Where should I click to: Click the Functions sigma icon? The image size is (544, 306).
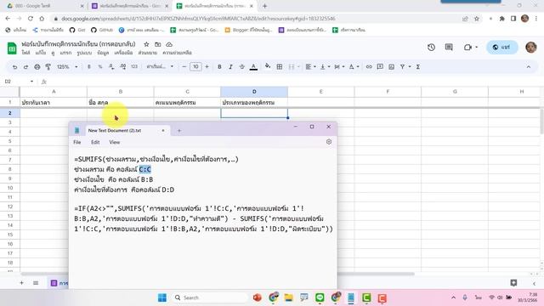coord(418,67)
